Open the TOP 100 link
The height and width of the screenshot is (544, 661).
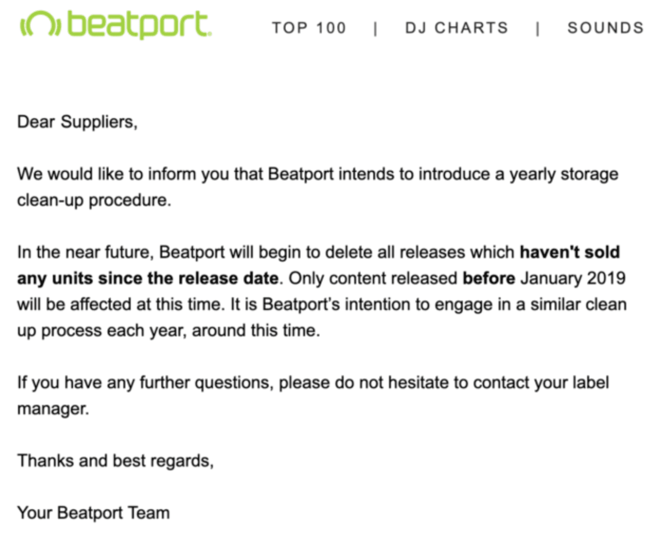pos(309,27)
